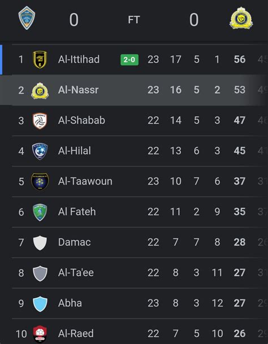Open Al-Nassr crest in match header
Image resolution: width=268 pixels, height=344 pixels.
click(241, 18)
